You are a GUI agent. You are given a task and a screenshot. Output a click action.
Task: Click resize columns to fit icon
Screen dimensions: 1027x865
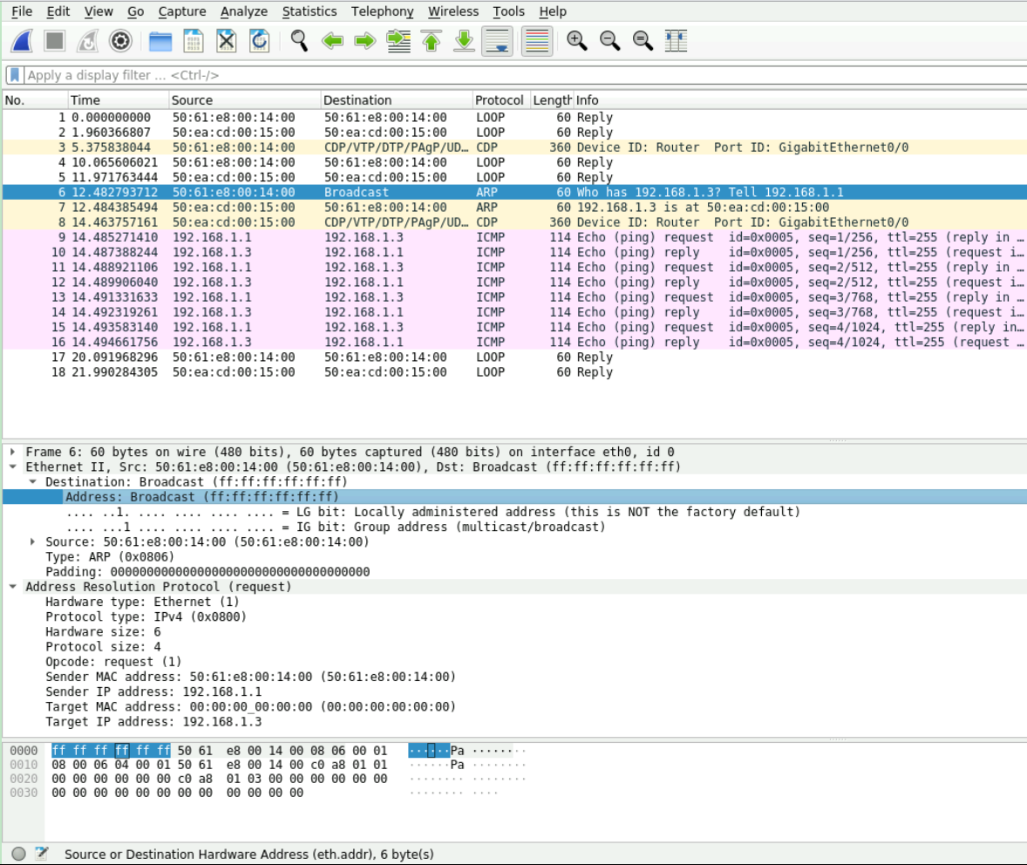[676, 41]
